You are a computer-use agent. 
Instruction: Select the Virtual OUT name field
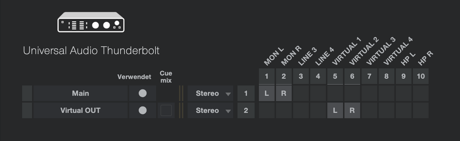point(80,111)
